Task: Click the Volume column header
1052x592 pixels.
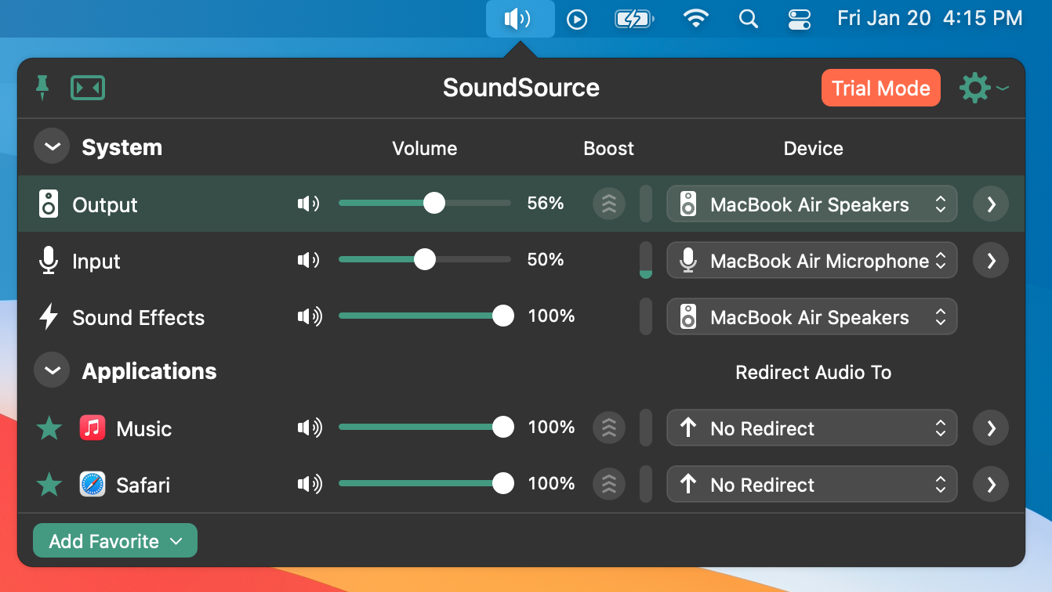Action: pos(425,148)
